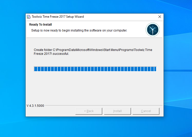Click the empty gray area below the progress bar

[x=95, y=87]
